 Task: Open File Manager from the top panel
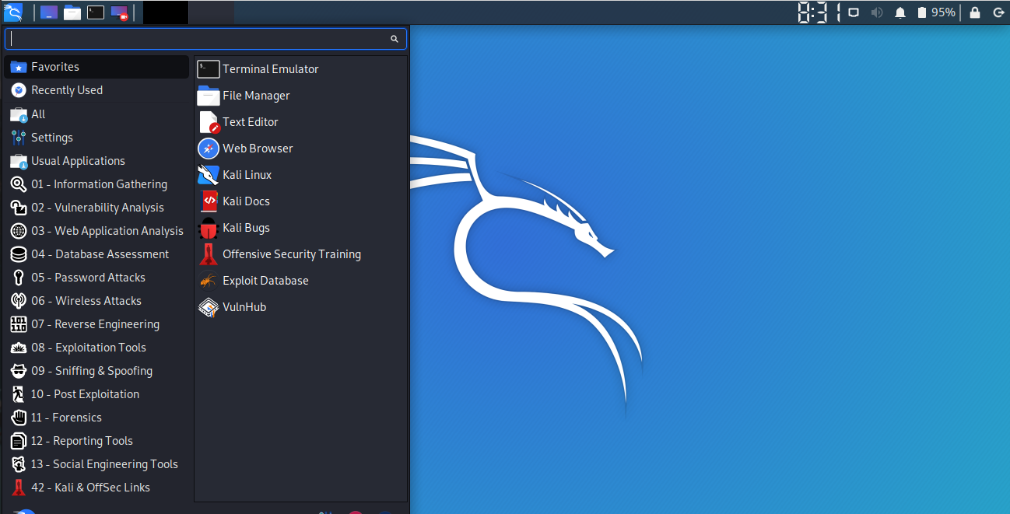tap(72, 12)
